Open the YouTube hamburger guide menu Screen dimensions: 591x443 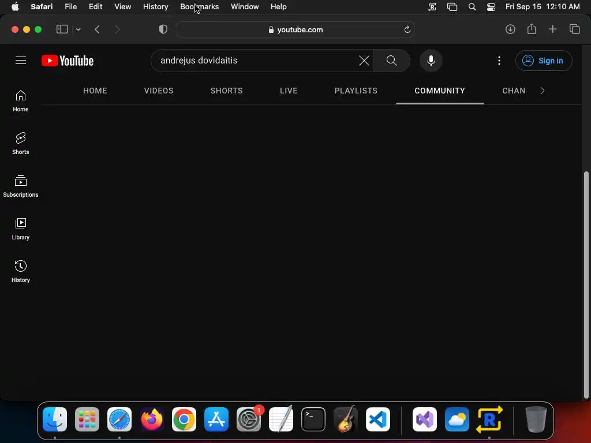(x=21, y=60)
